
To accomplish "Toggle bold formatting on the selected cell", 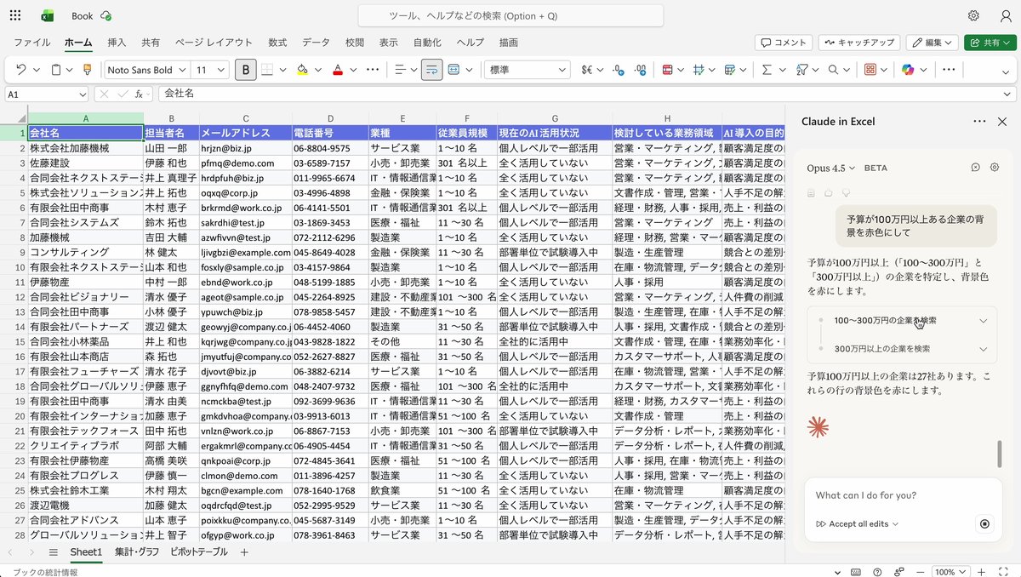I will (x=245, y=69).
